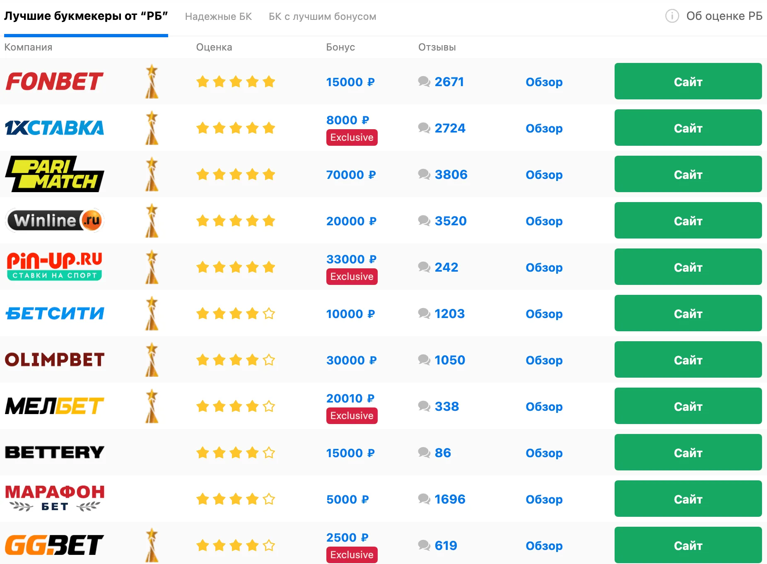Open the 3806 reviews count for Parimatch
Screen dimensions: 767x564
coord(451,174)
